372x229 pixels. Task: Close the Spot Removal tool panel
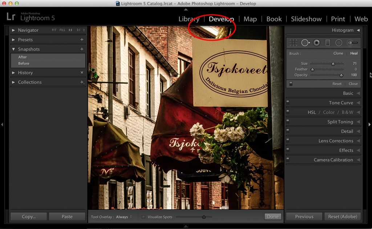tap(353, 84)
